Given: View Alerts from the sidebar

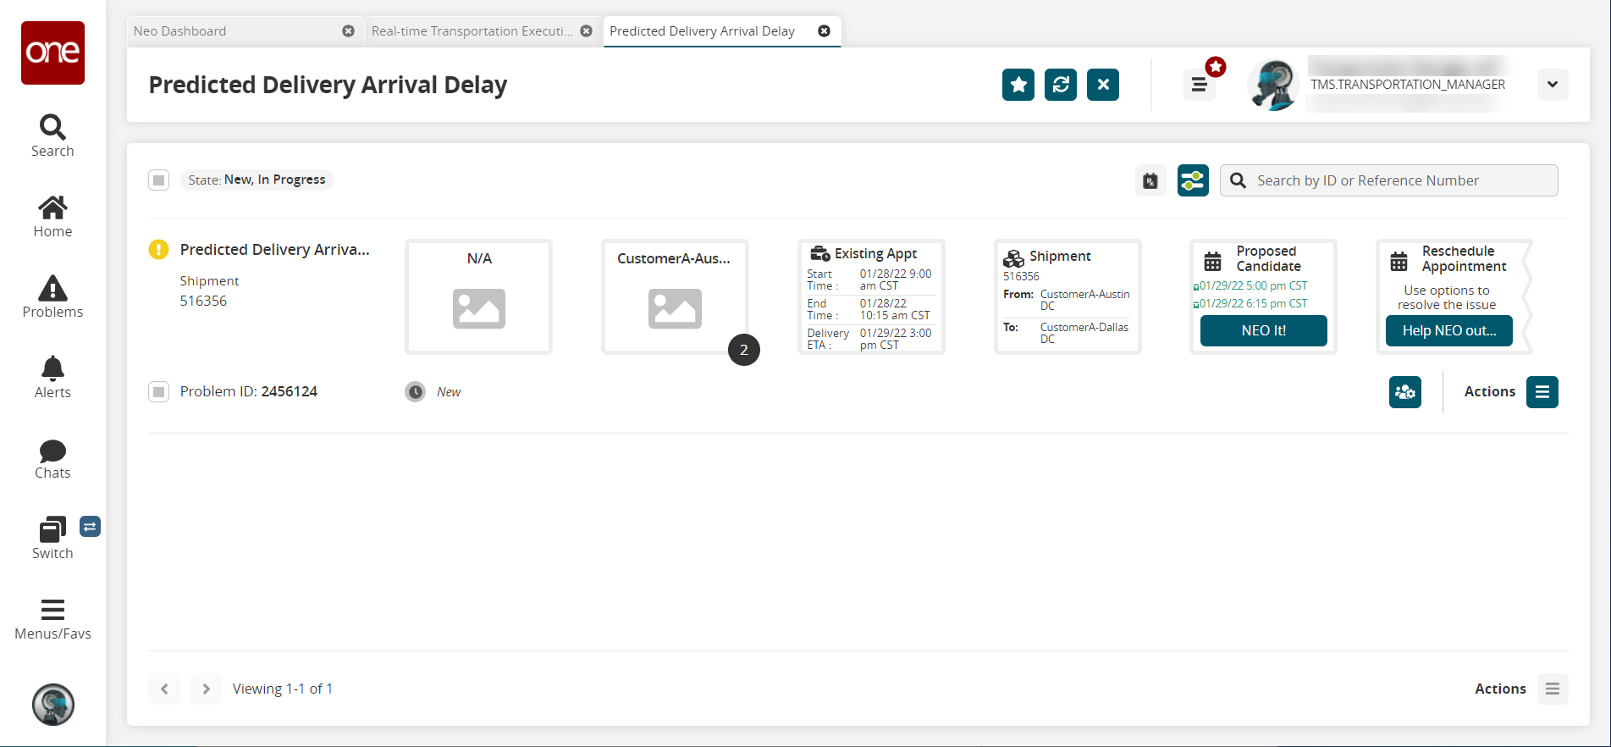Looking at the screenshot, I should tap(52, 378).
